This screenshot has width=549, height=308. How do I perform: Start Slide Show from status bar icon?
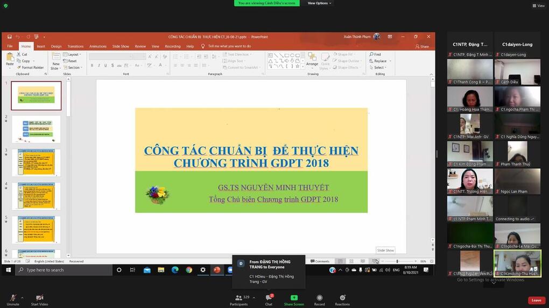pos(375,261)
